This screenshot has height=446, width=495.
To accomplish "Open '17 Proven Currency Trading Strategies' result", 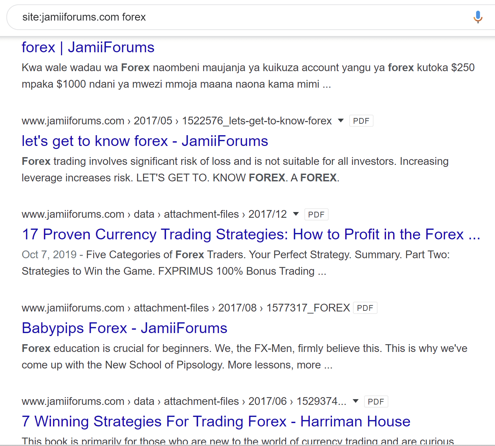I will pyautogui.click(x=251, y=234).
